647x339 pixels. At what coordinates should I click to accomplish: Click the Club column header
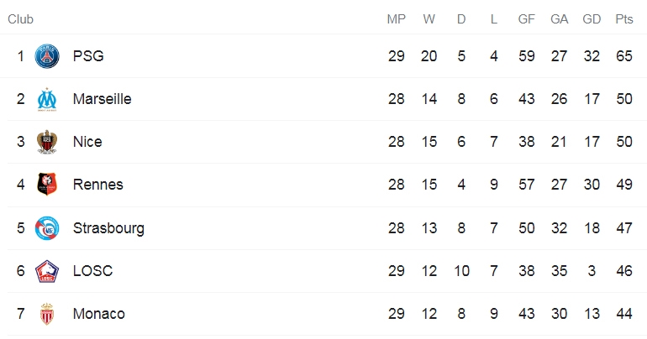21,19
